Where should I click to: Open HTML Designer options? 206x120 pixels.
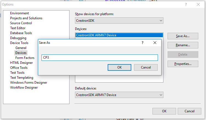tap(22, 63)
